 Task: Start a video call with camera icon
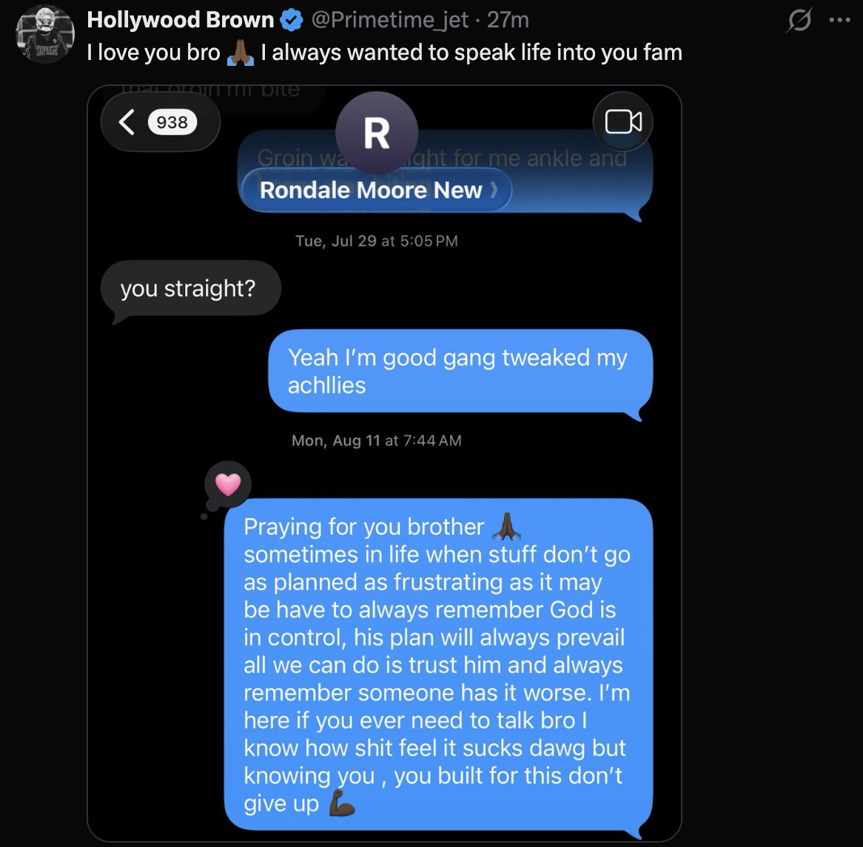point(623,122)
